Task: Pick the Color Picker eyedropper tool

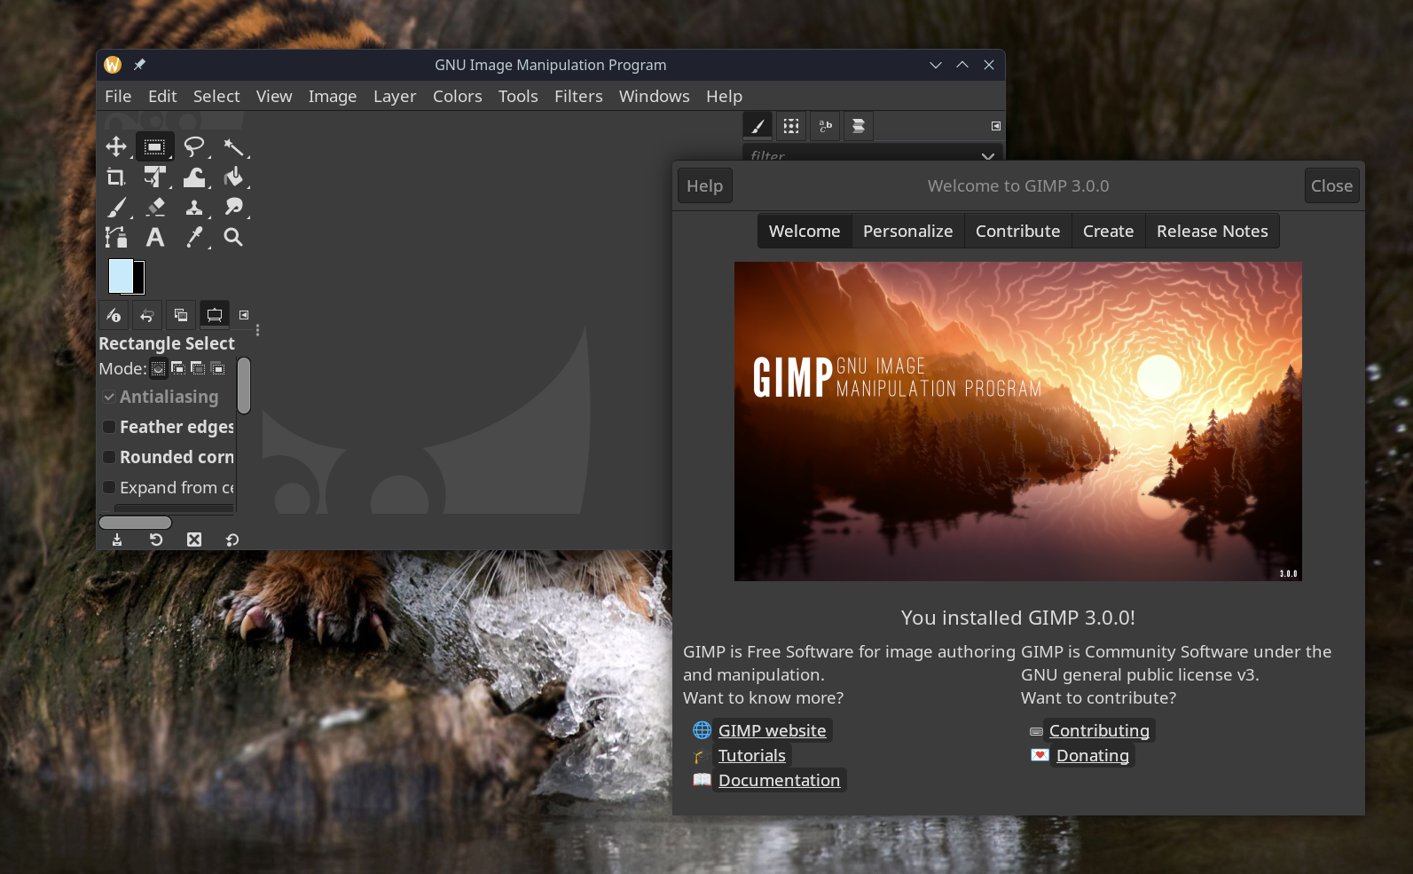Action: [193, 237]
